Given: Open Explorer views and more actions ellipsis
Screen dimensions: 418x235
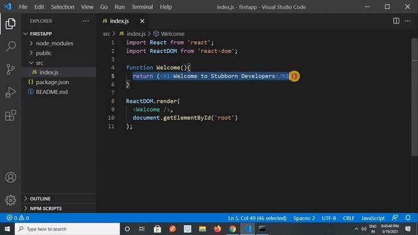Looking at the screenshot, I should click(86, 21).
